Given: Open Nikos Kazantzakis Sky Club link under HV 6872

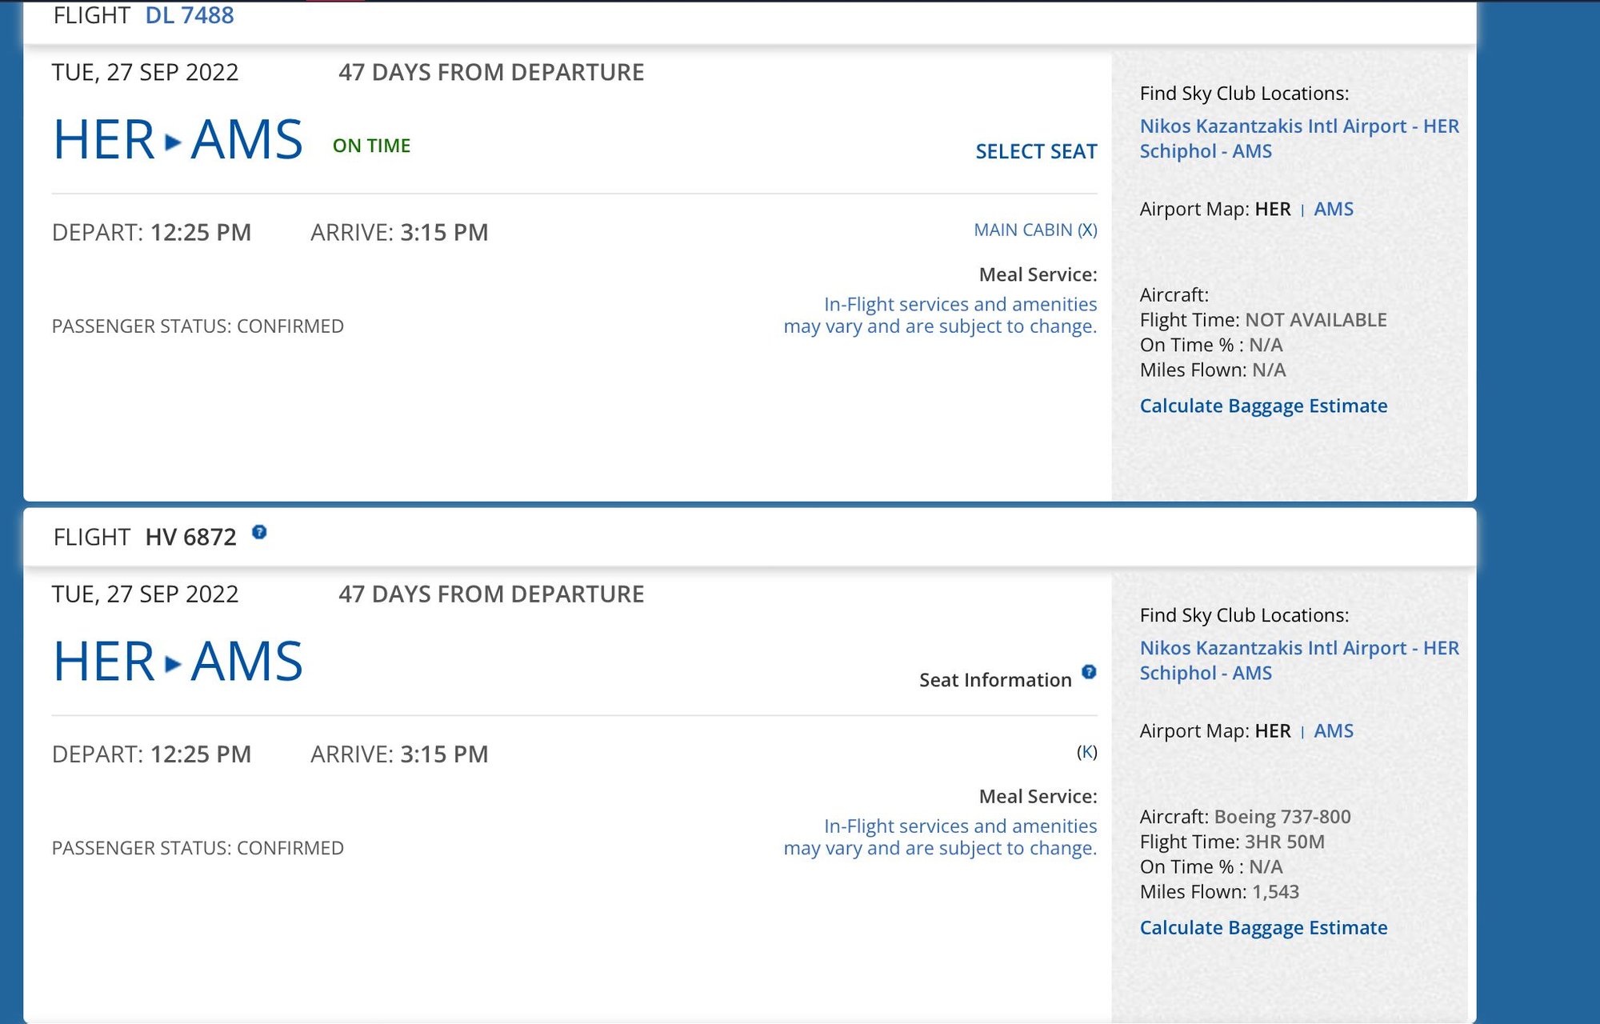Looking at the screenshot, I should click(1299, 648).
